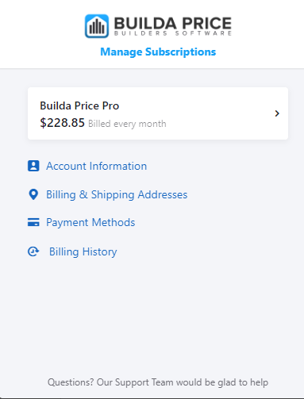Screen dimensions: 304x399
Task: Click empty space beside Billed every month
Action: (x=220, y=124)
